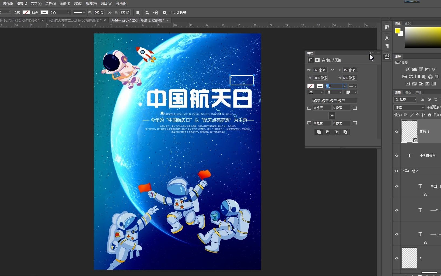This screenshot has height=276, width=441.
Task: Open the 窗口(W) menu
Action: [x=106, y=4]
